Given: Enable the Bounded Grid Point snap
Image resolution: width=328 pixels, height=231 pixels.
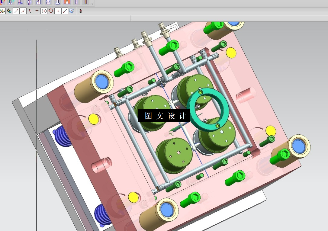Looking at the screenshot, I should (80, 11).
